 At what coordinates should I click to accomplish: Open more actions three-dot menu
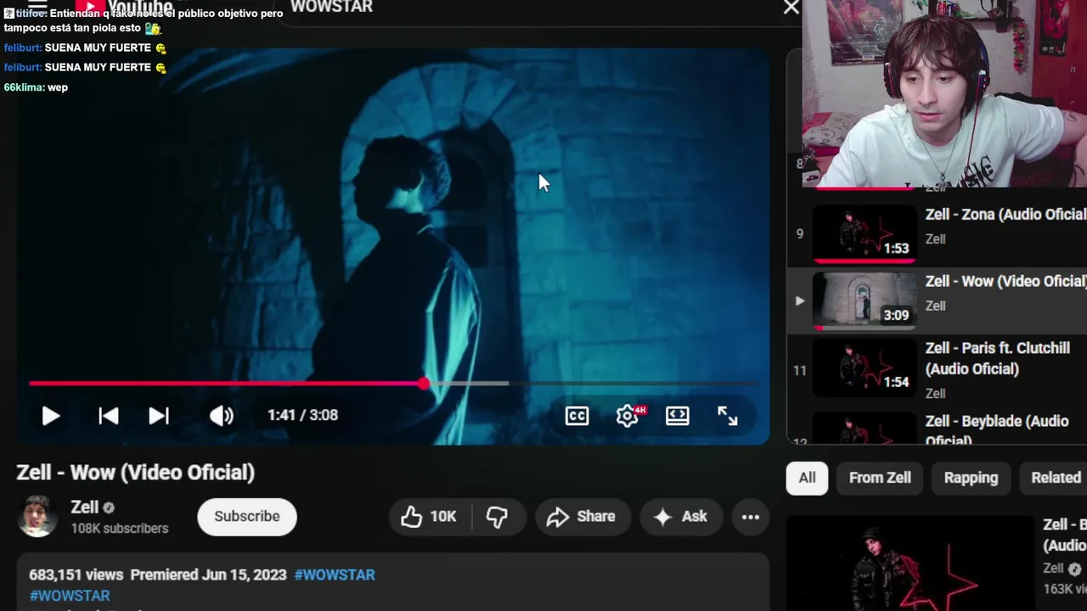[751, 517]
